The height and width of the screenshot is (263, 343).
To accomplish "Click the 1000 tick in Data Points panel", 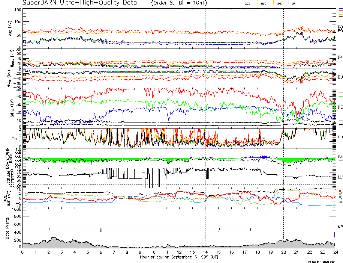I will click(x=16, y=210).
